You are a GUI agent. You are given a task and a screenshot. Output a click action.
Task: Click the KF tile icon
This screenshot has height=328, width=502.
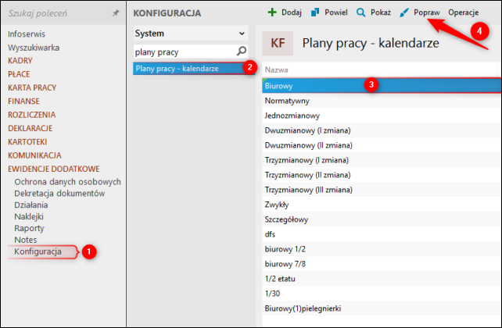(x=278, y=43)
